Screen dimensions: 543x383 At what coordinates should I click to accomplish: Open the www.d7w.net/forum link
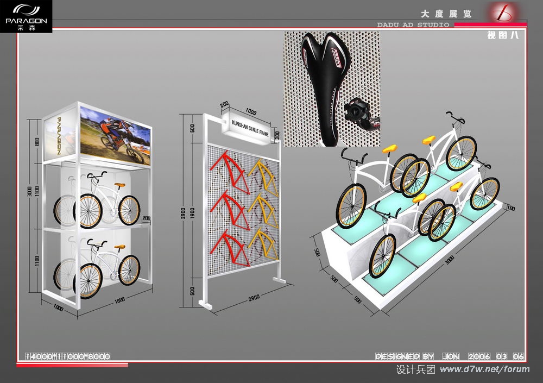click(484, 369)
